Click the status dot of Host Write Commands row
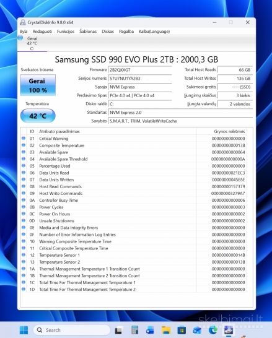 tap(24, 193)
